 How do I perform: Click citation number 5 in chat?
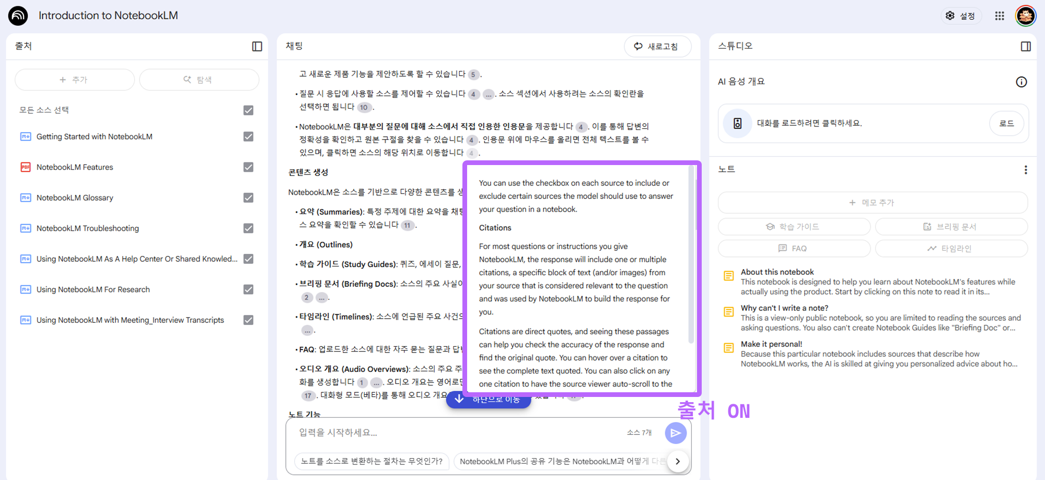coord(473,75)
